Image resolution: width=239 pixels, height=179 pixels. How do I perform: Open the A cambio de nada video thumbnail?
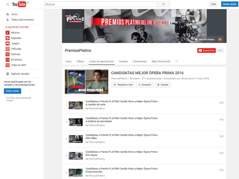[x=76, y=105]
